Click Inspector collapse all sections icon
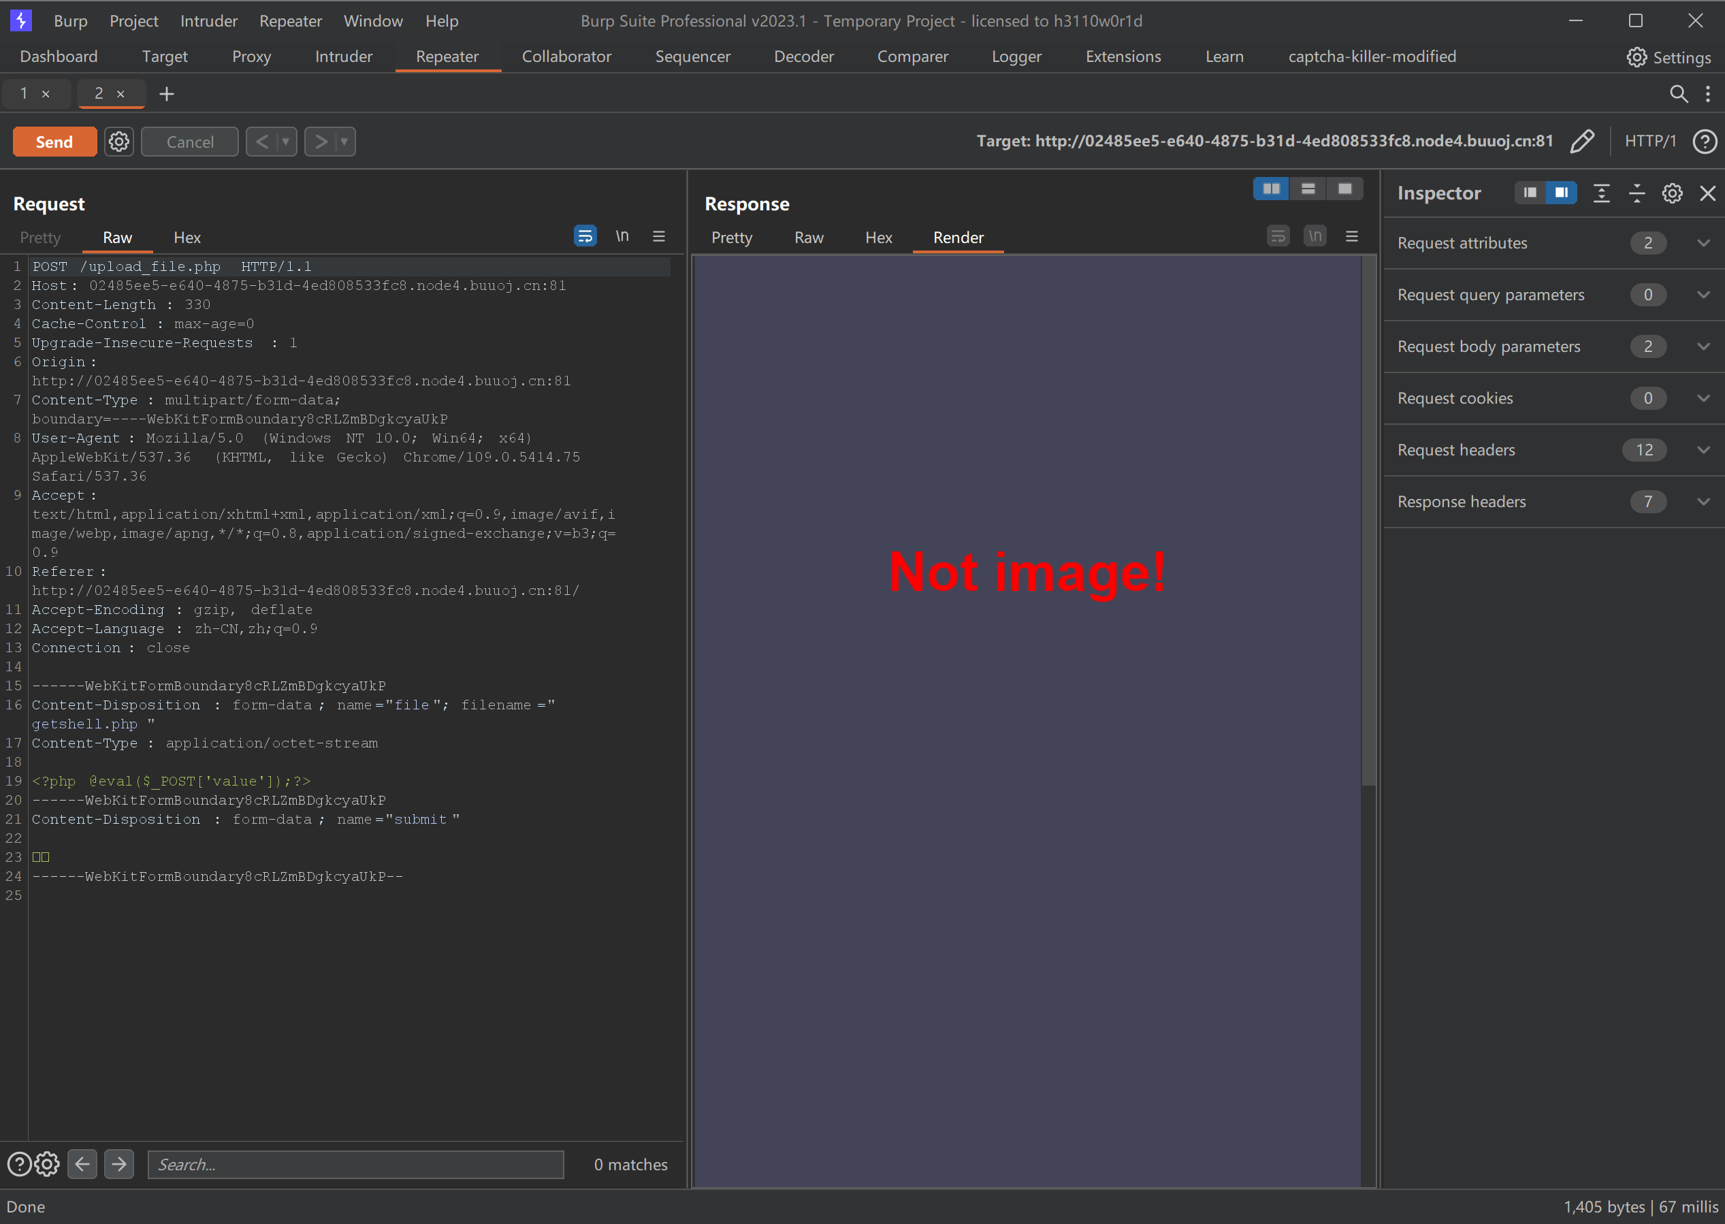The width and height of the screenshot is (1725, 1224). pos(1637,194)
